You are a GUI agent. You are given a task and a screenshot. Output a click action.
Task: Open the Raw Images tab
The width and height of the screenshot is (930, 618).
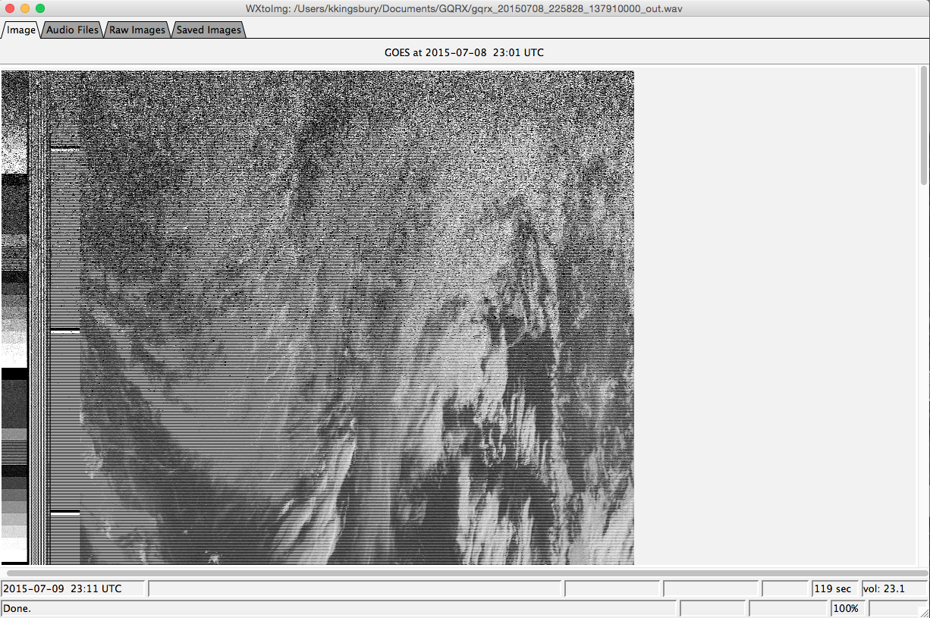pos(137,30)
